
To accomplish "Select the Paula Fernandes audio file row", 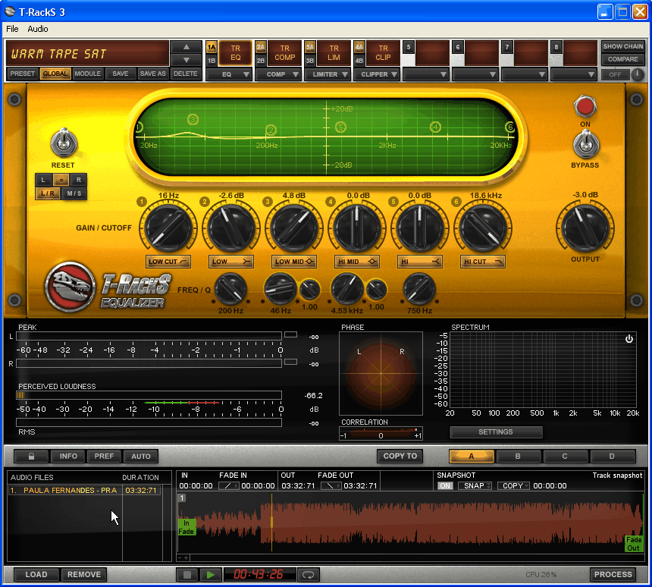I will pyautogui.click(x=84, y=491).
